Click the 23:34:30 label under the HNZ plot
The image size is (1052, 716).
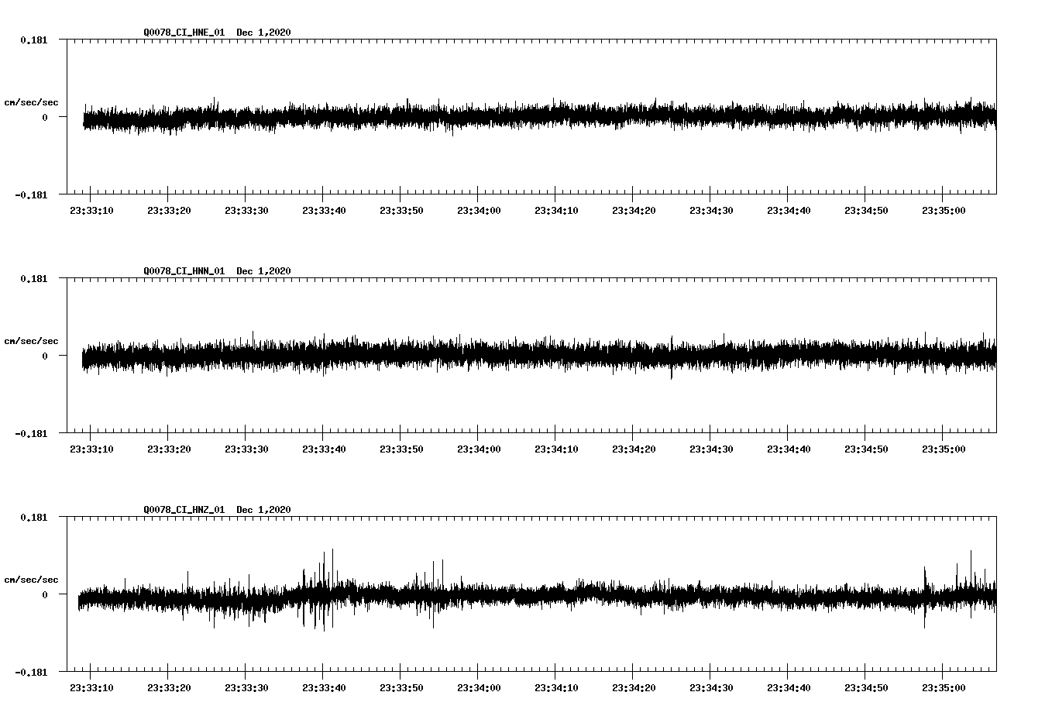coord(712,687)
